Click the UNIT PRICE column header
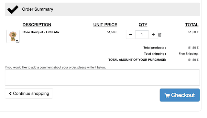 point(105,25)
